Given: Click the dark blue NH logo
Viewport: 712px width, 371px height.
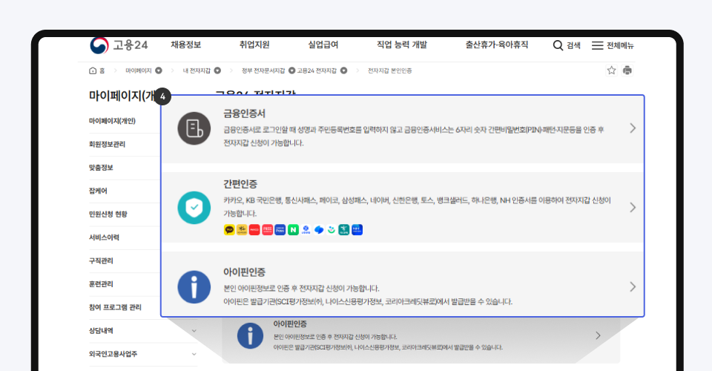Looking at the screenshot, I should tap(357, 230).
